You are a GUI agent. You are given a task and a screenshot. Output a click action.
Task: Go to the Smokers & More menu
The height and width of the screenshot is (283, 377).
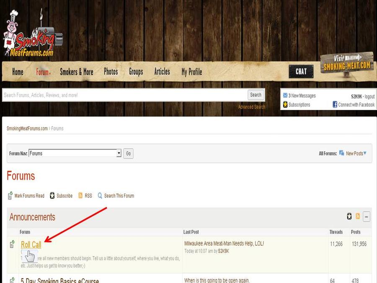point(76,72)
